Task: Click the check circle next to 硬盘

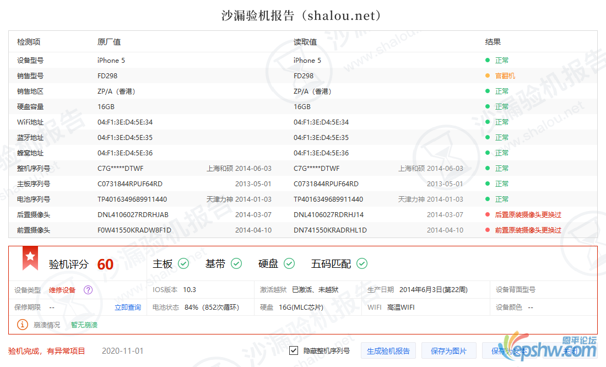Action: (x=289, y=264)
